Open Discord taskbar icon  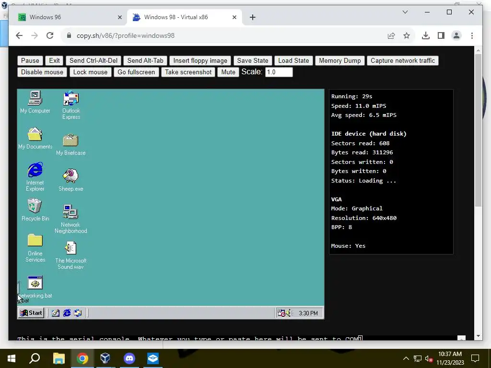129,358
